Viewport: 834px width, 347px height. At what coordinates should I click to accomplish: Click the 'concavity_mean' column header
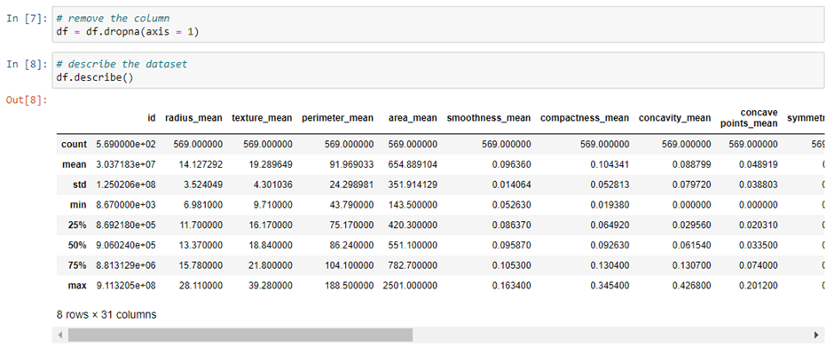[674, 118]
